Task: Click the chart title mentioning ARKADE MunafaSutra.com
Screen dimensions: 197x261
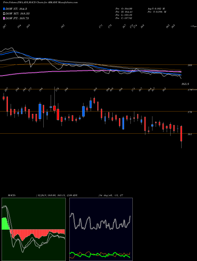Action: 40,2
